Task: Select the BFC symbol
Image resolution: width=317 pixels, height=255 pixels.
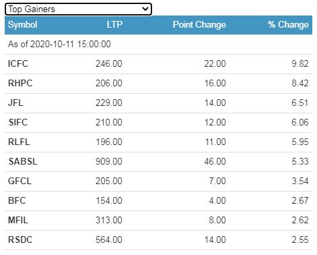Action: pos(17,200)
